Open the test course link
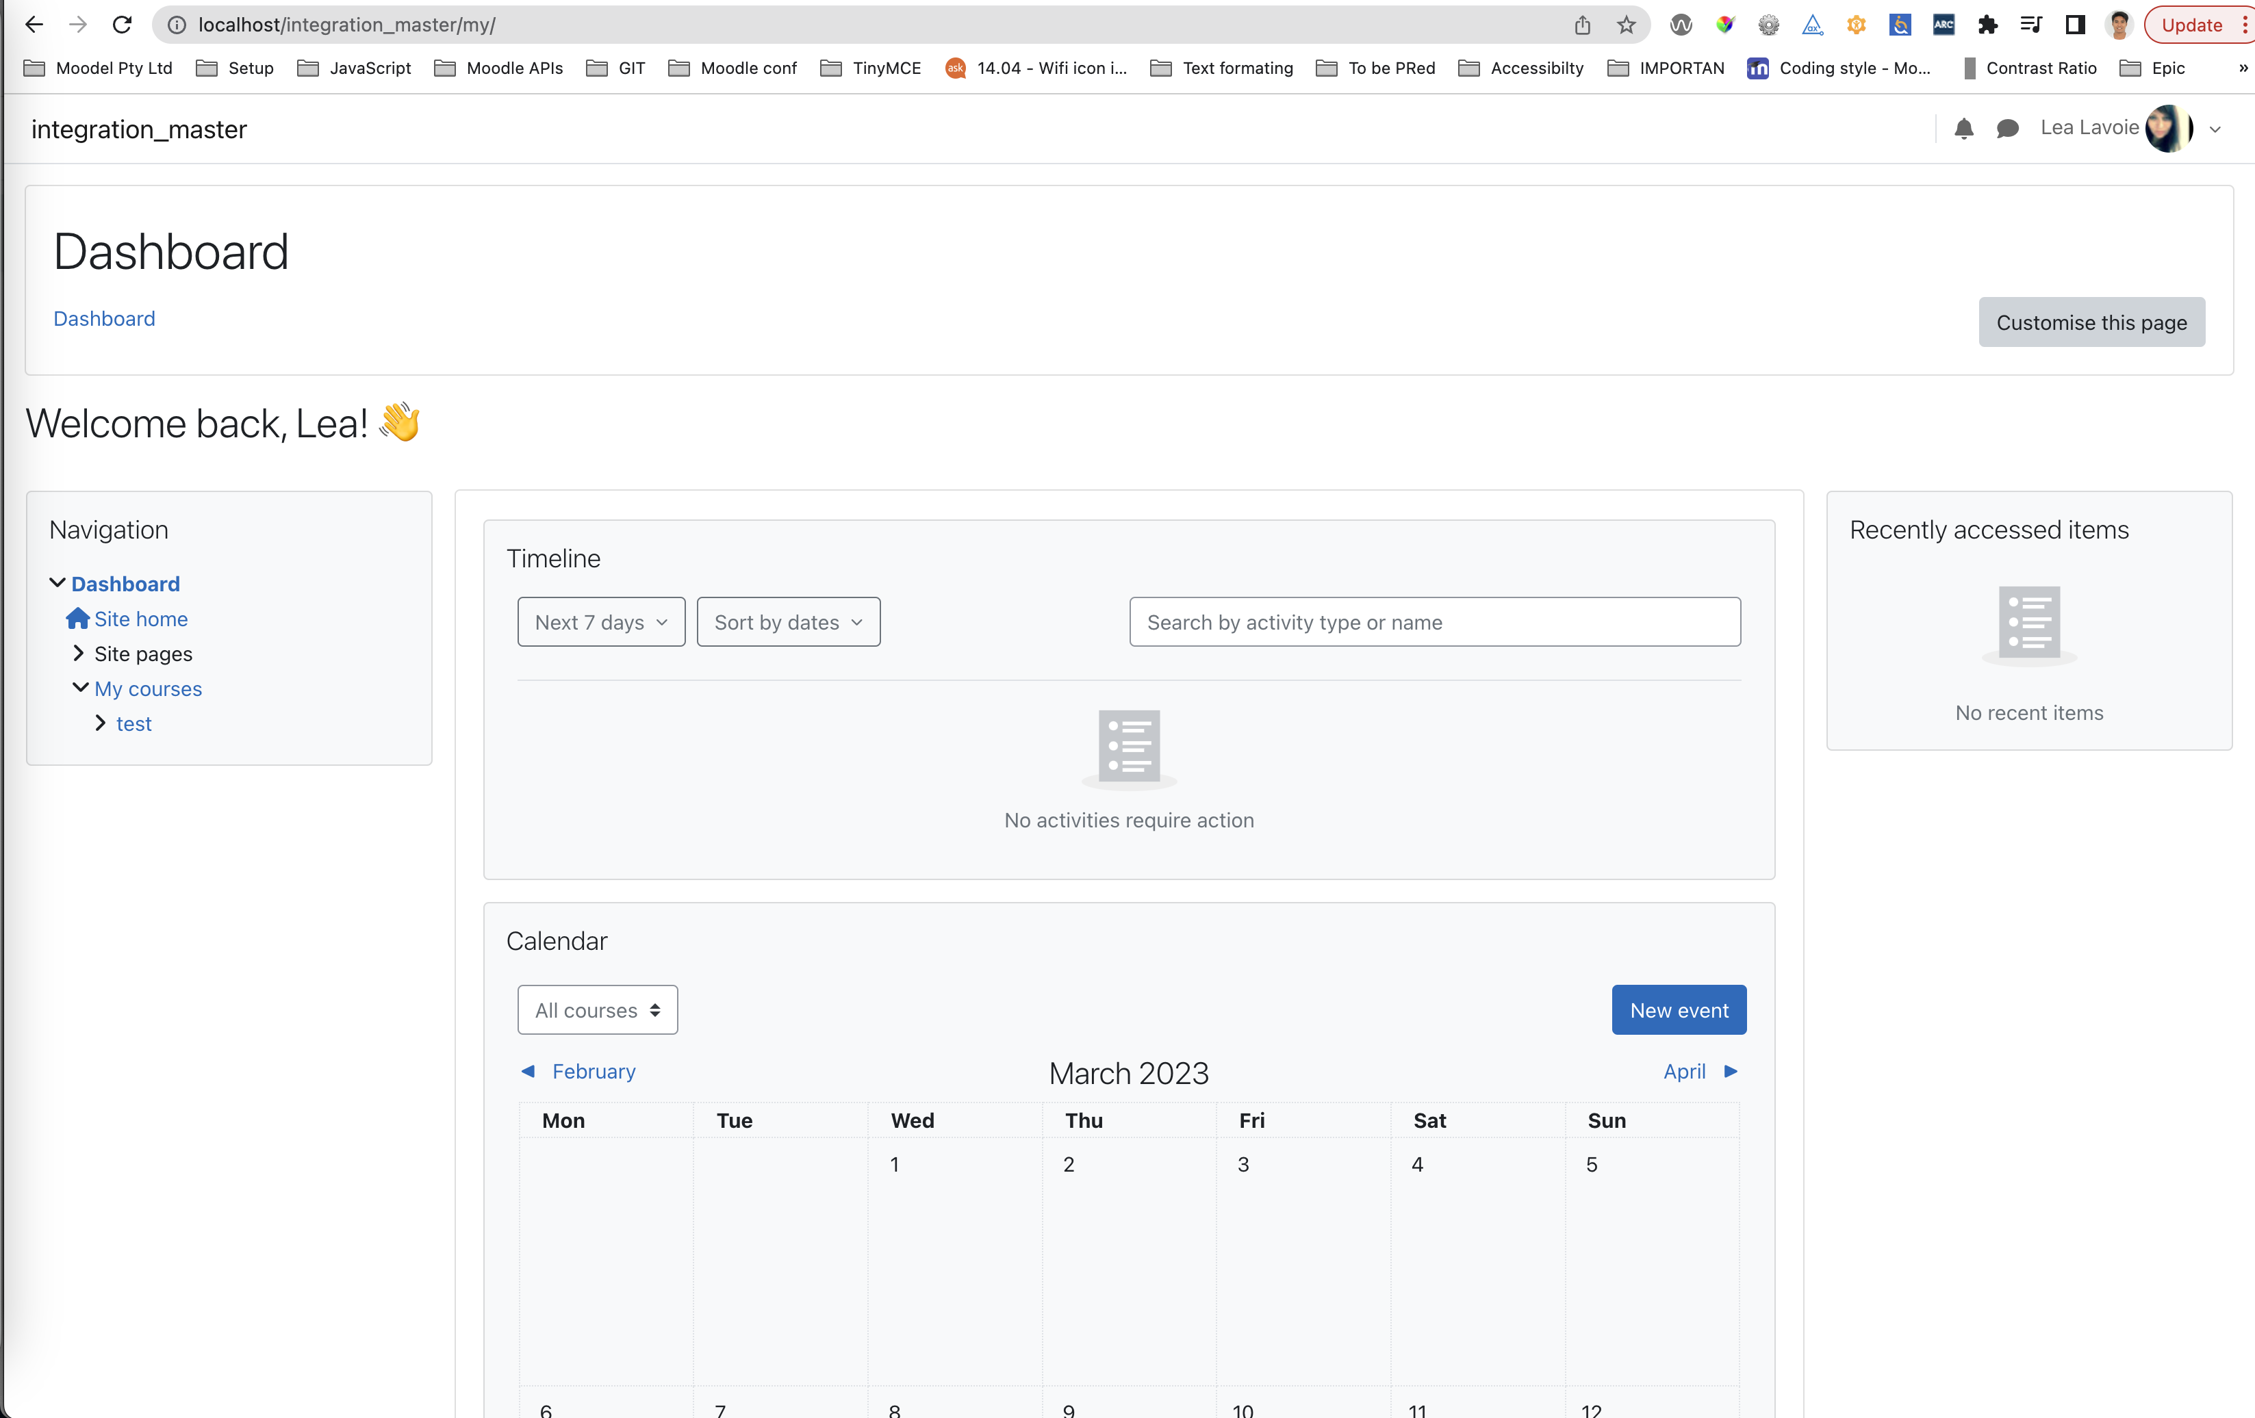 coord(134,723)
